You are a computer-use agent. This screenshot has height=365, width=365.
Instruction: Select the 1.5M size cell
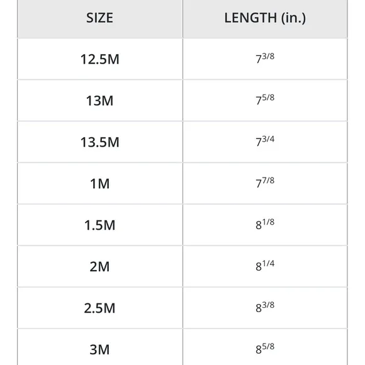(100, 225)
